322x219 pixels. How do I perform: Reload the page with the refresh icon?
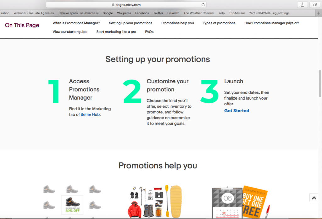203,5
